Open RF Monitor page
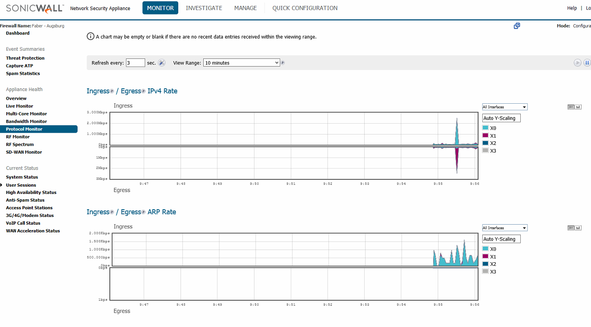The image size is (591, 327). click(18, 137)
